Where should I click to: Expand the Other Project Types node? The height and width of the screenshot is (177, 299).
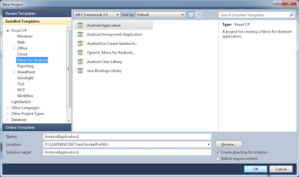8,114
